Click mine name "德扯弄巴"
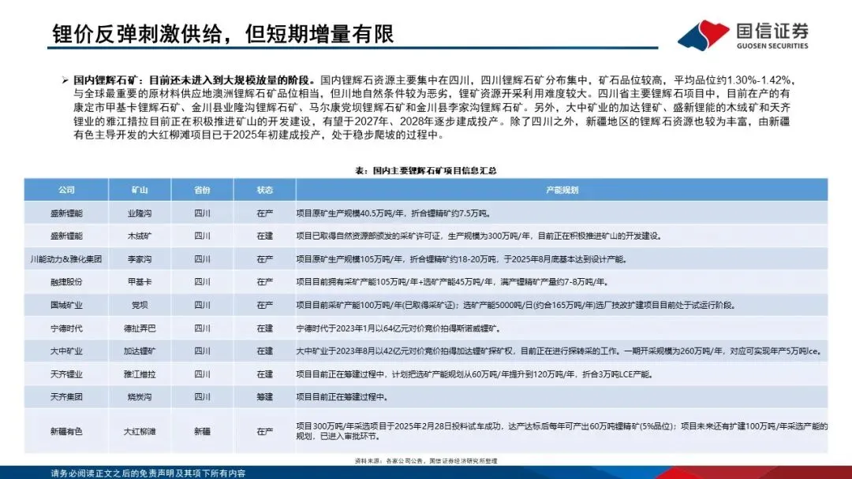Image resolution: width=852 pixels, height=479 pixels. (140, 329)
